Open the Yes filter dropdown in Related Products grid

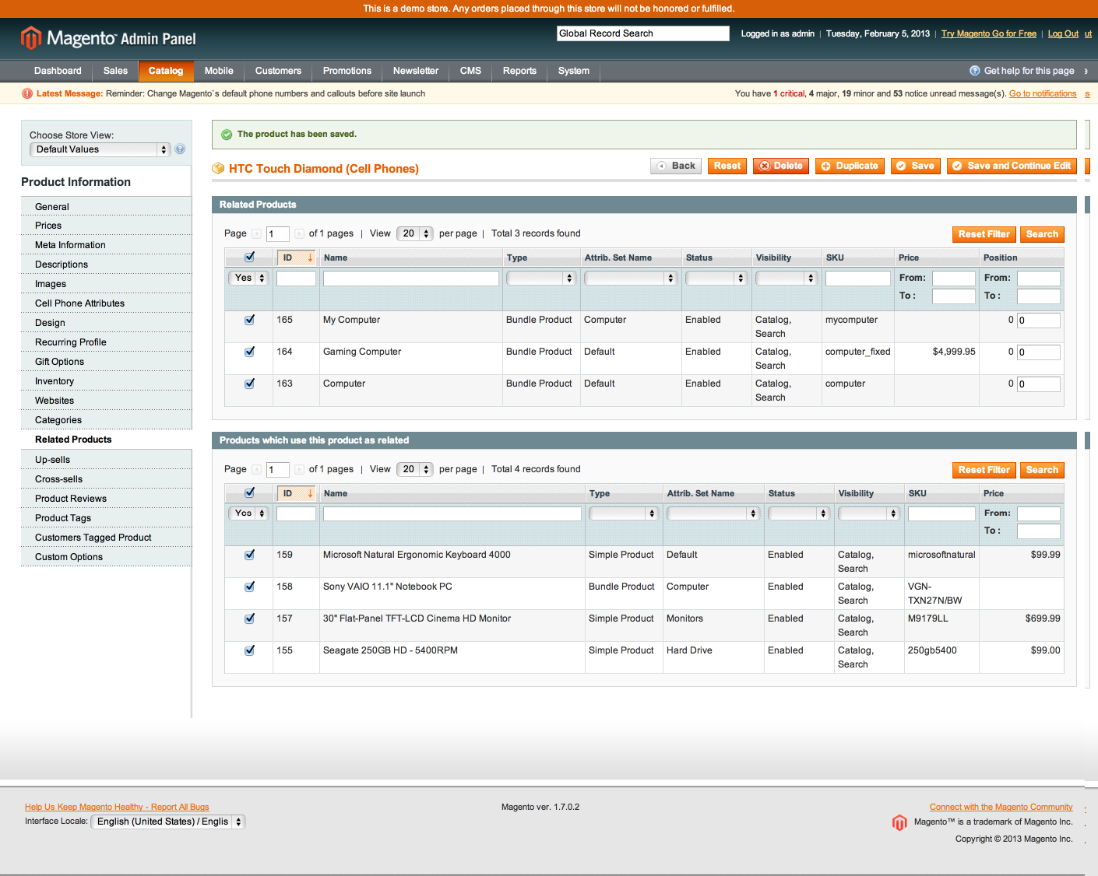[x=248, y=278]
